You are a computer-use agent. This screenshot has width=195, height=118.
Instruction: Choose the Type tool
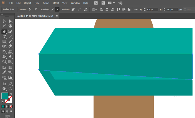point(4,37)
